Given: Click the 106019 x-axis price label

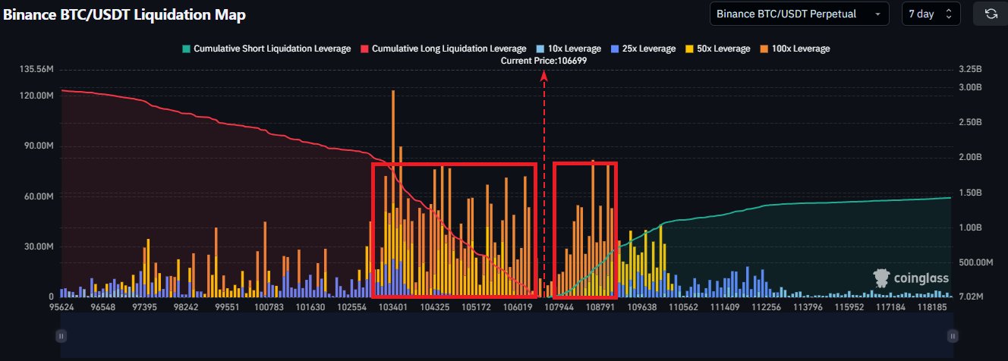Looking at the screenshot, I should click(517, 308).
